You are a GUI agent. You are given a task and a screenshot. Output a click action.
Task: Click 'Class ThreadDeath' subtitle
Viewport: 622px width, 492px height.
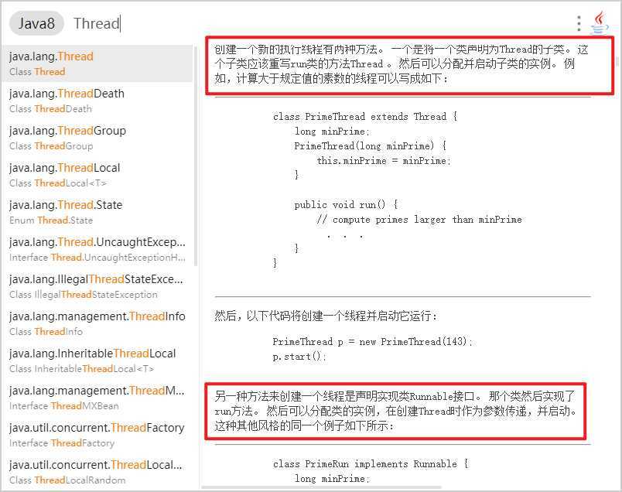[51, 109]
